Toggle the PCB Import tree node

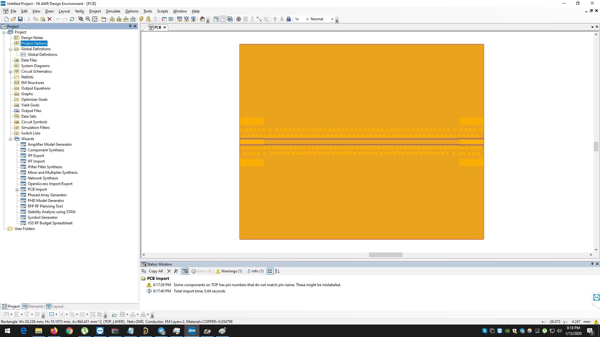click(17, 189)
